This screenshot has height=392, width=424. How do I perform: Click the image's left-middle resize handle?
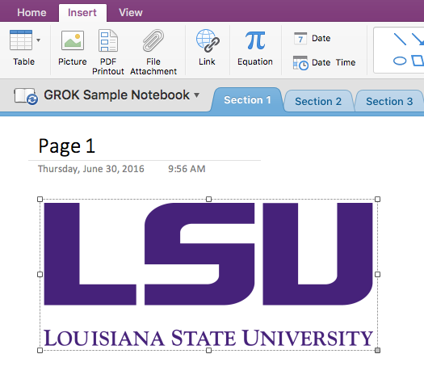40,275
